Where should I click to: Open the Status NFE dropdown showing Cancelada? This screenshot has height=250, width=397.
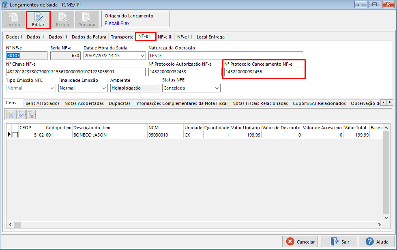217,88
